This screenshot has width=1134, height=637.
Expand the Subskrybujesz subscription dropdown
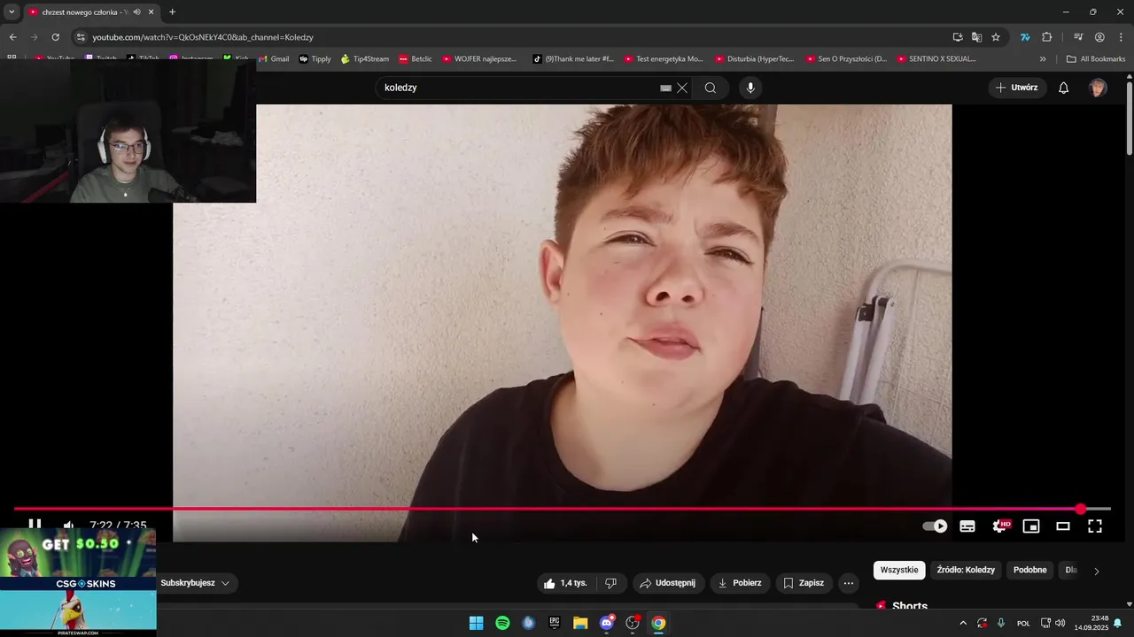click(195, 583)
